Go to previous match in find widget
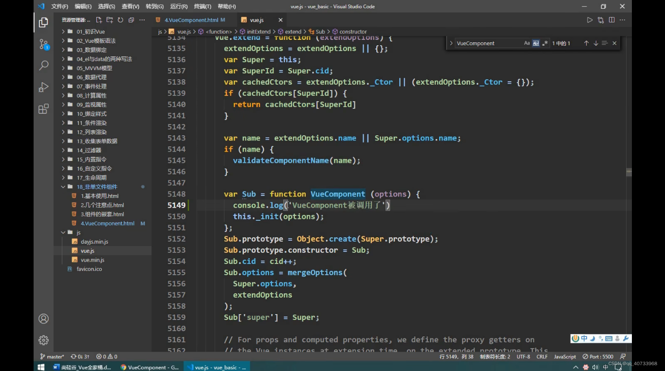Screen dimensions: 665x371 [586, 43]
